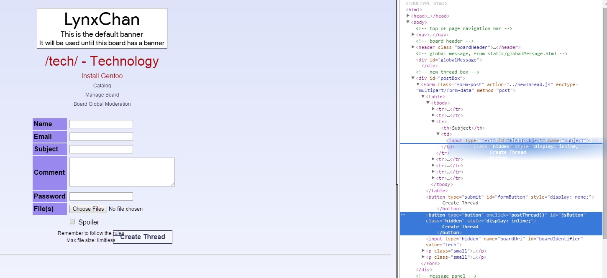
Task: Open the ellipsis menu on the selected DOM line
Action: (x=403, y=215)
